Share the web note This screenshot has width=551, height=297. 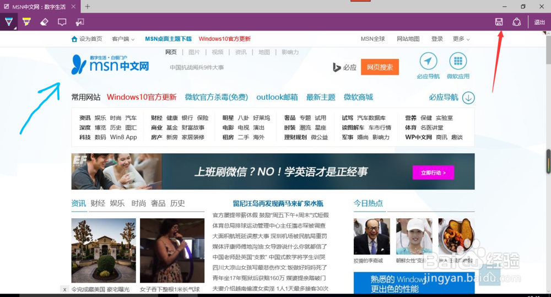point(517,22)
